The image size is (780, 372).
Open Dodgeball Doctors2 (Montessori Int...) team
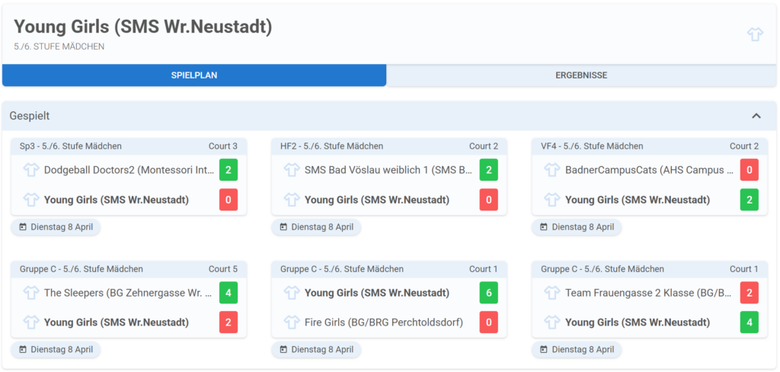point(129,170)
